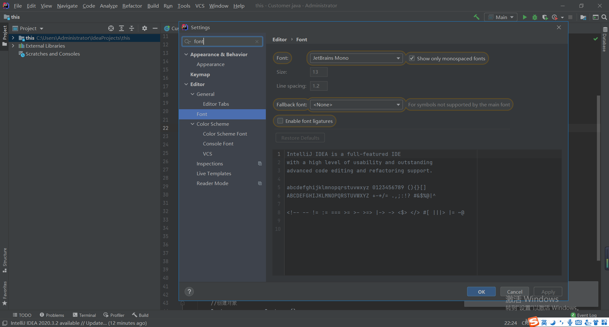Start debugging with the bug icon
The width and height of the screenshot is (609, 327).
[x=535, y=17]
